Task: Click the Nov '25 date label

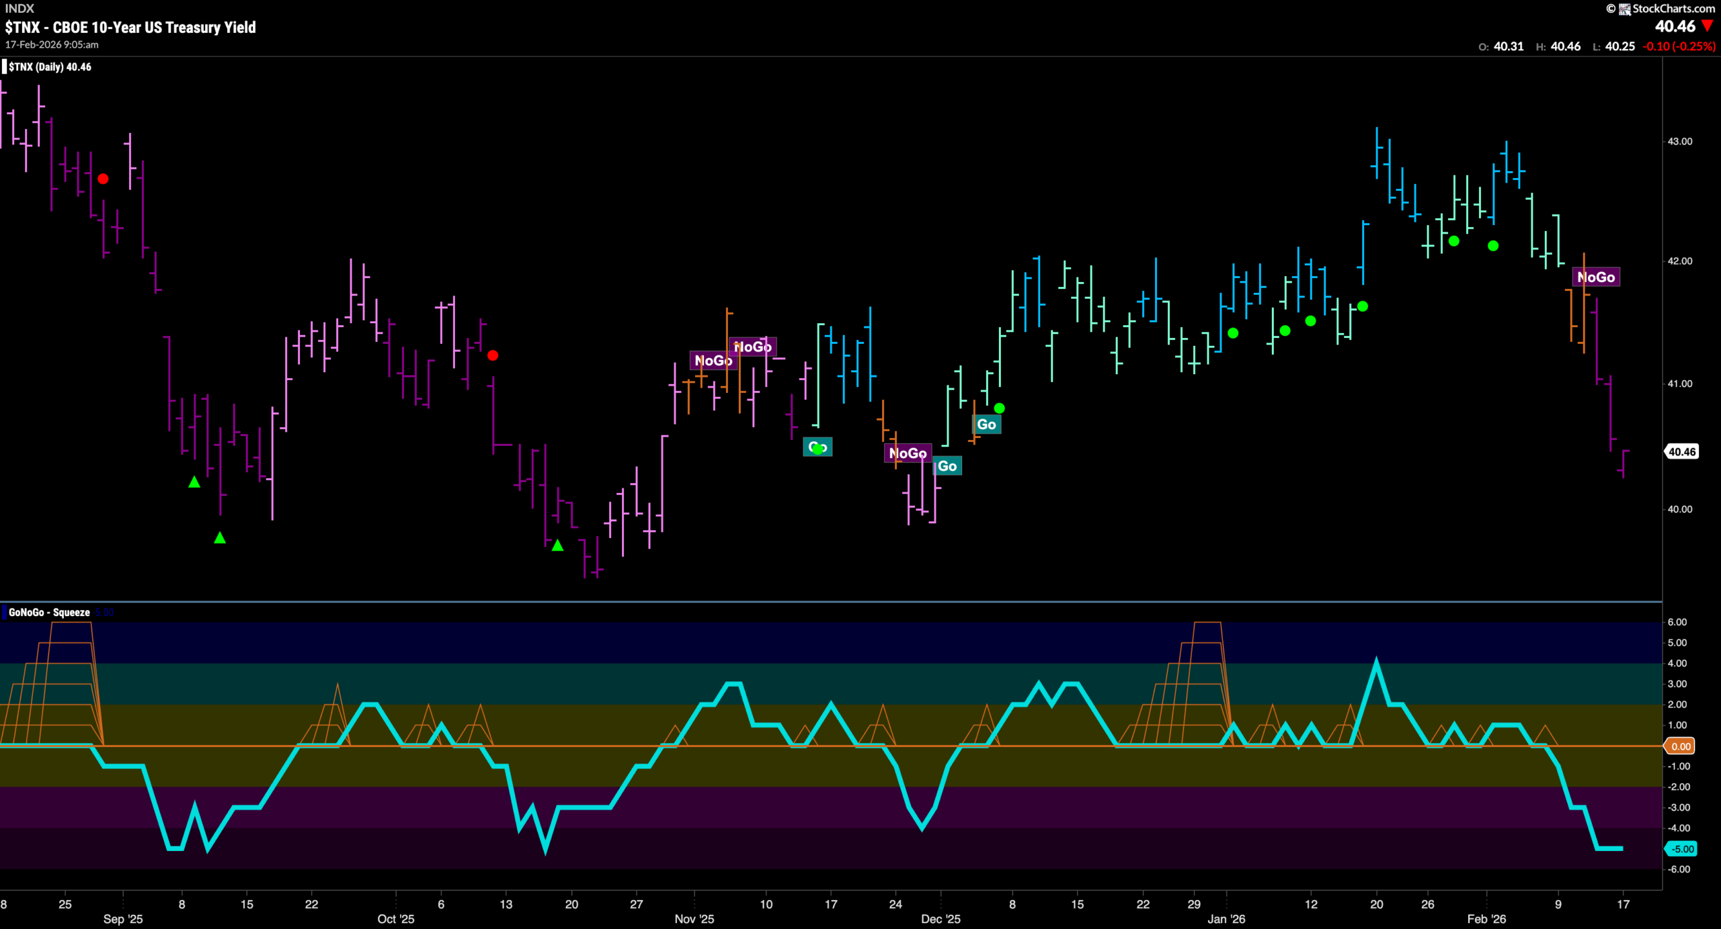Action: (x=694, y=919)
